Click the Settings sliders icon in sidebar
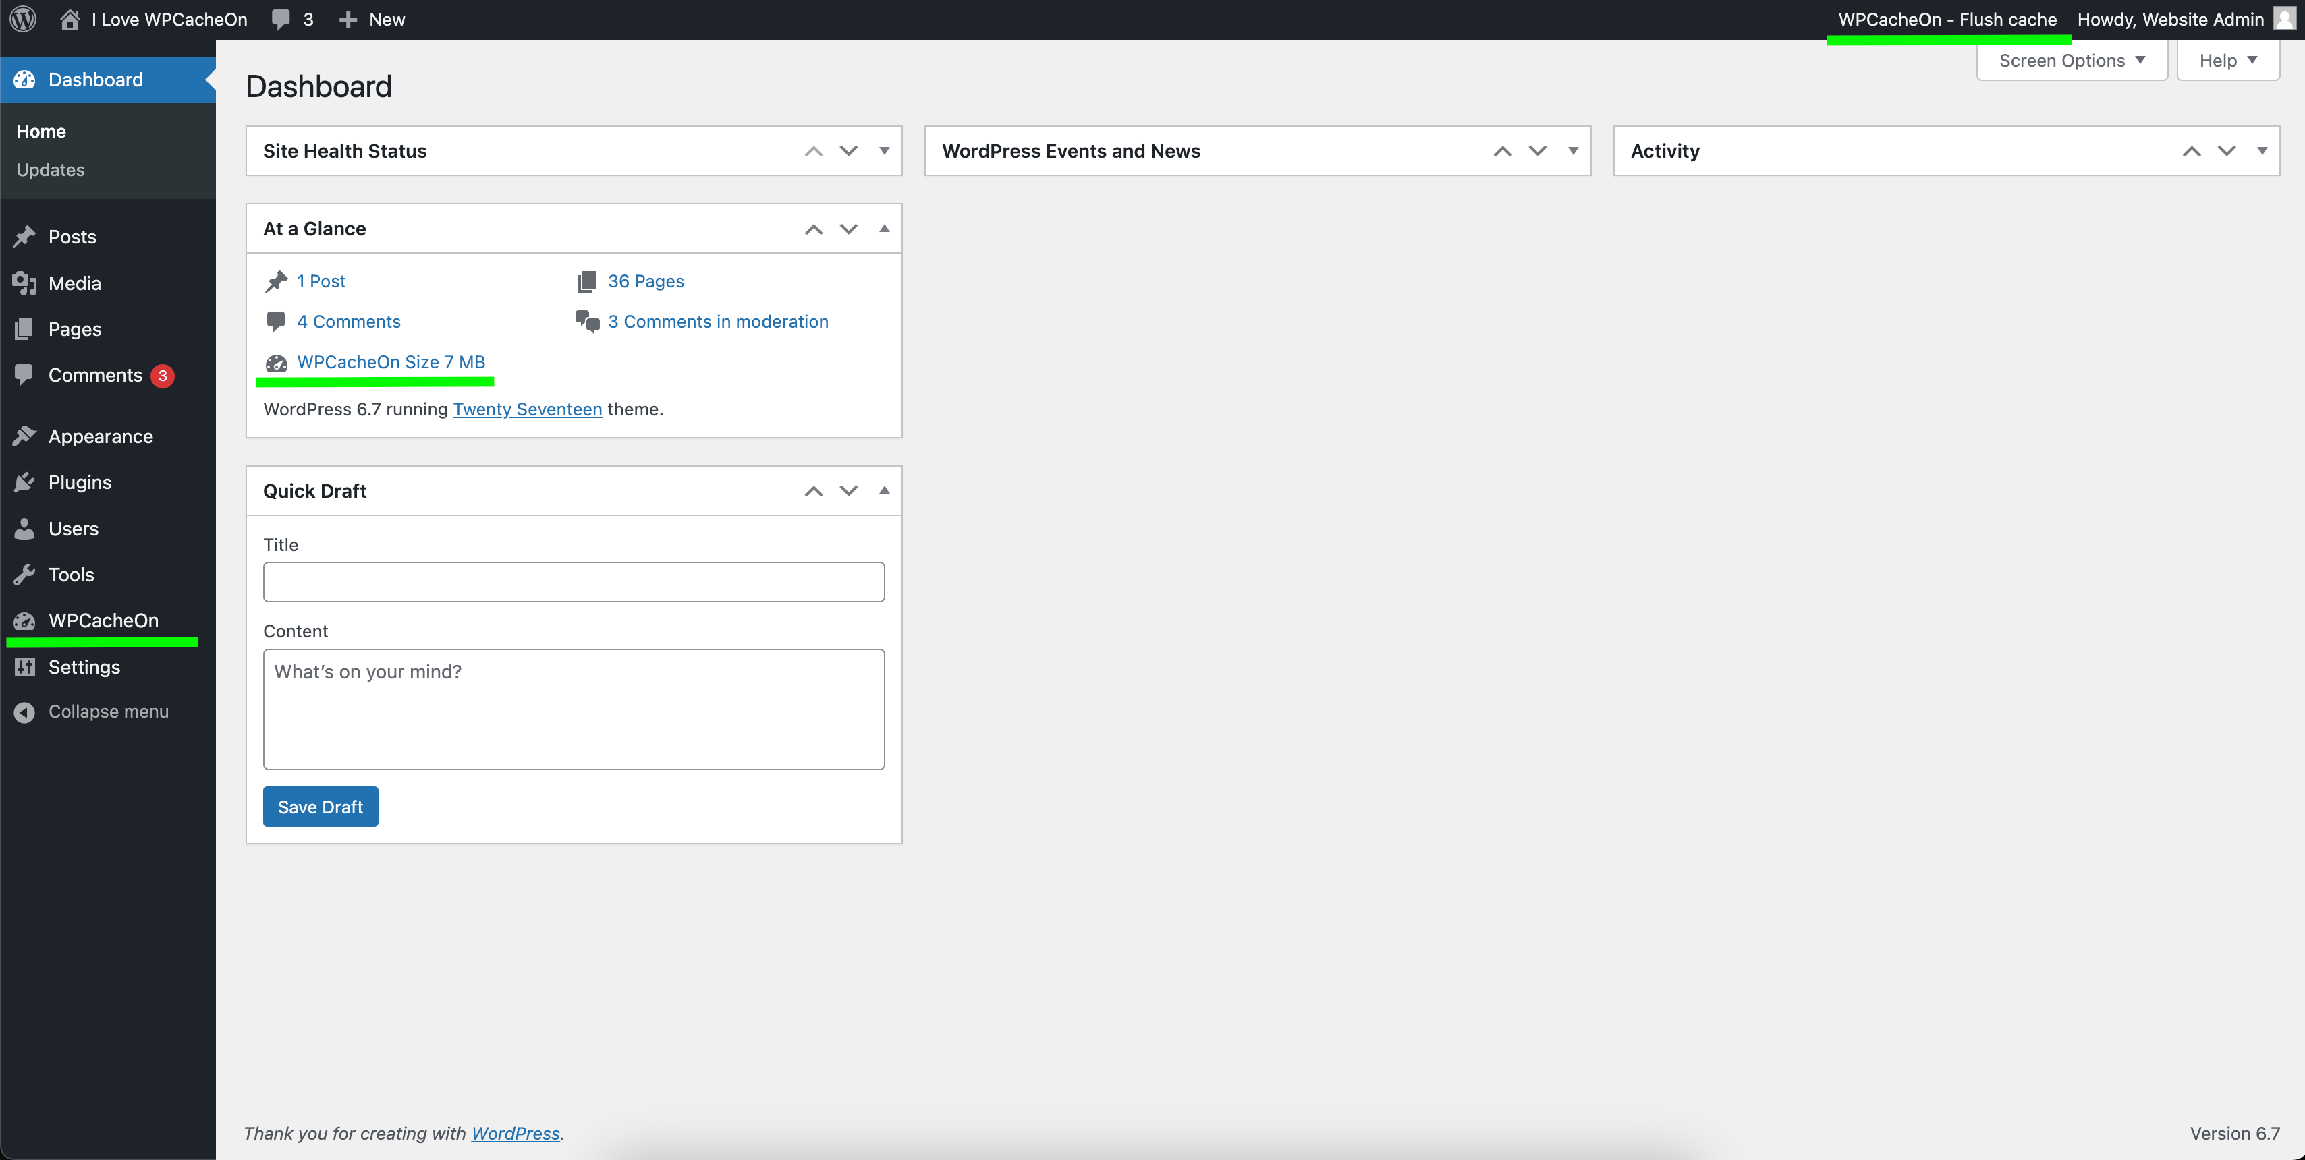The width and height of the screenshot is (2305, 1160). click(24, 666)
